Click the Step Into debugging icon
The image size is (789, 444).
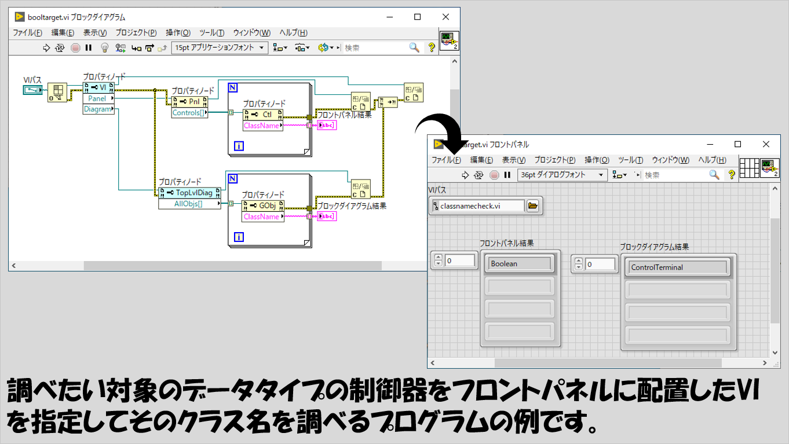pyautogui.click(x=136, y=48)
